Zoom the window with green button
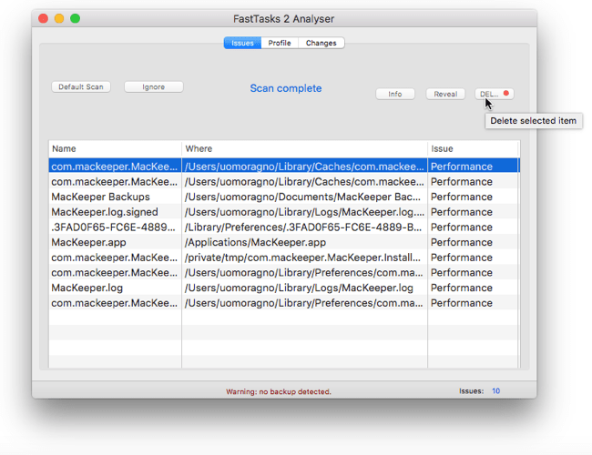The height and width of the screenshot is (455, 592). pos(75,18)
